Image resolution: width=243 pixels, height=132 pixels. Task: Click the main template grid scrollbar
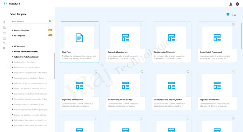coord(242,36)
